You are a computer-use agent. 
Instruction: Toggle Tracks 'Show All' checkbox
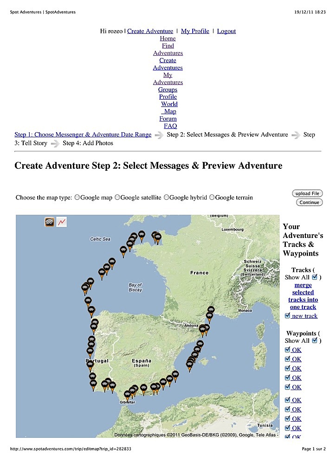315,277
